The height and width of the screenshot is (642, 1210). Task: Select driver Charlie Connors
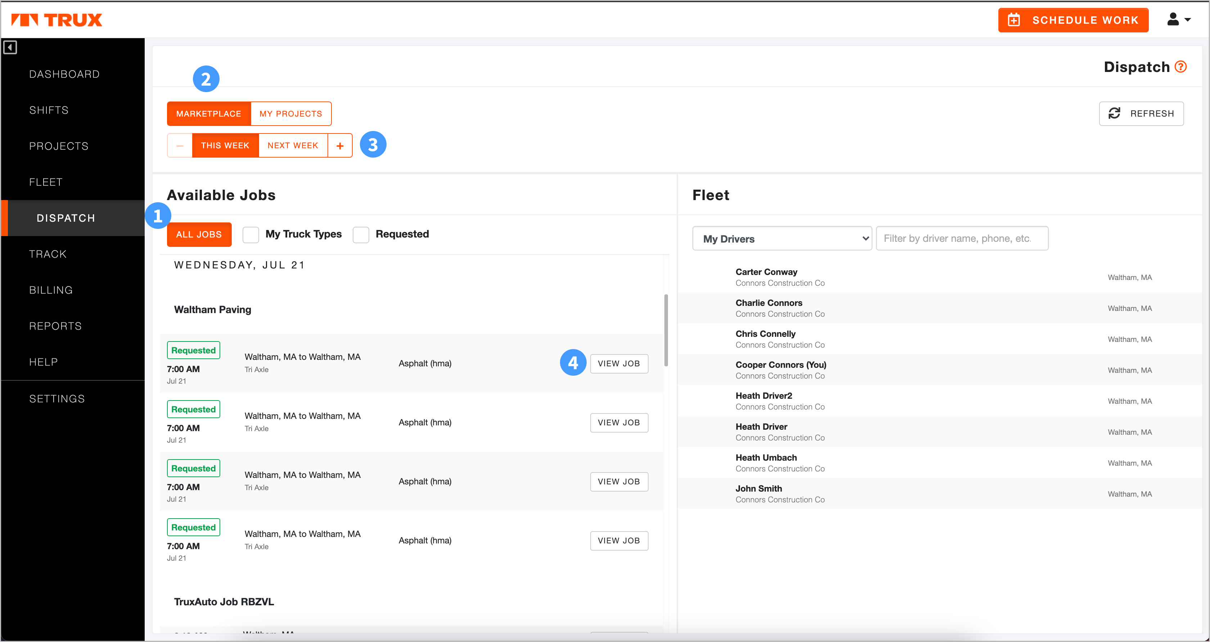pyautogui.click(x=939, y=308)
